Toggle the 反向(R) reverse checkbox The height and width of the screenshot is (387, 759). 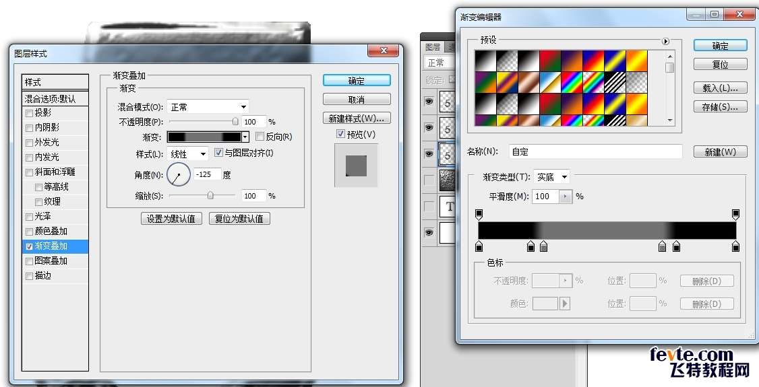(260, 137)
